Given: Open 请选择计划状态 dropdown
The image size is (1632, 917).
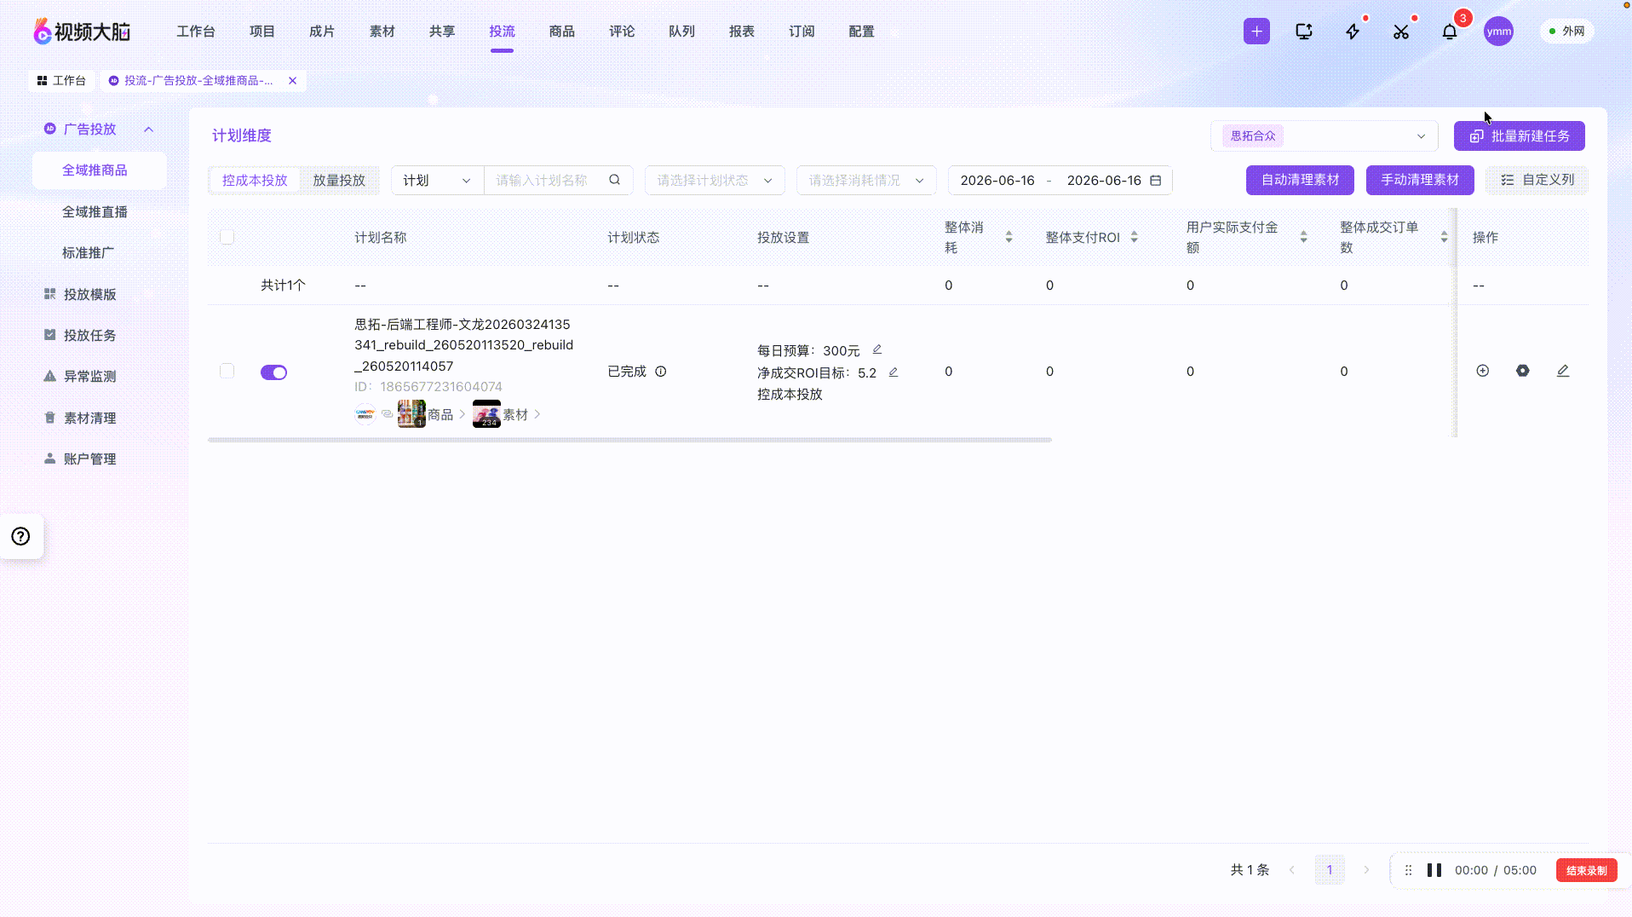Looking at the screenshot, I should [714, 181].
